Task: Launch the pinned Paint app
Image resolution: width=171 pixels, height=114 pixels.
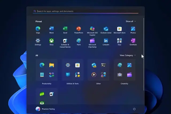Action: point(79,42)
